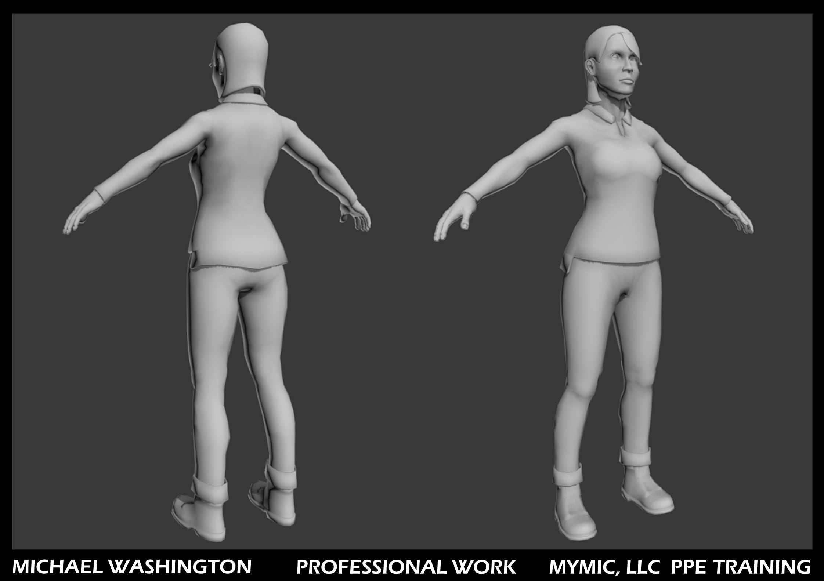Click the front-view model's lower-left boot

(x=575, y=514)
